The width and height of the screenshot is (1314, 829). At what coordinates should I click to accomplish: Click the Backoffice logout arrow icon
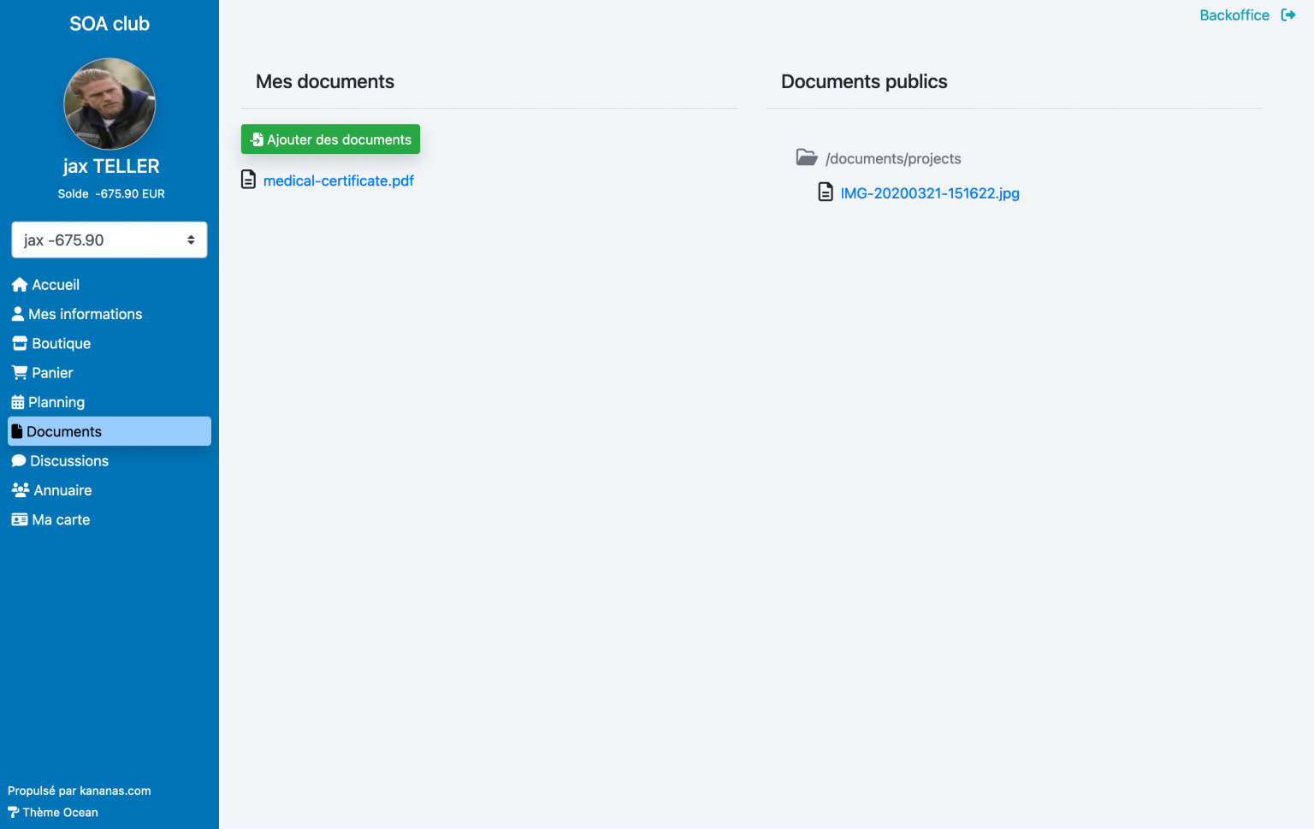click(1287, 15)
